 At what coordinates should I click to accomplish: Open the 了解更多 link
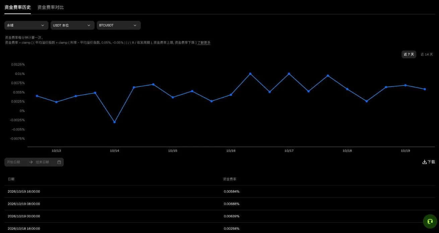click(x=204, y=43)
